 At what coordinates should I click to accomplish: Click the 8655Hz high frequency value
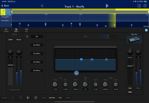106,89
